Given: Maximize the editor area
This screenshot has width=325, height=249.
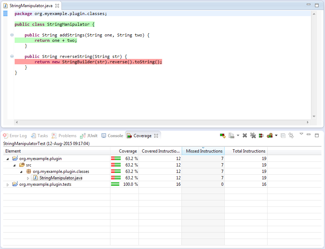Looking at the screenshot, I should point(317,5).
